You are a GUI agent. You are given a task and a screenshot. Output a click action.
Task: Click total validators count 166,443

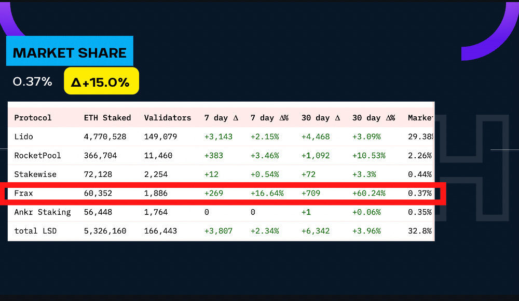point(160,231)
